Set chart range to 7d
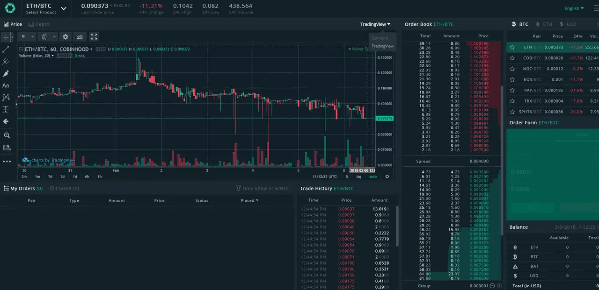The width and height of the screenshot is (599, 290). [50, 177]
